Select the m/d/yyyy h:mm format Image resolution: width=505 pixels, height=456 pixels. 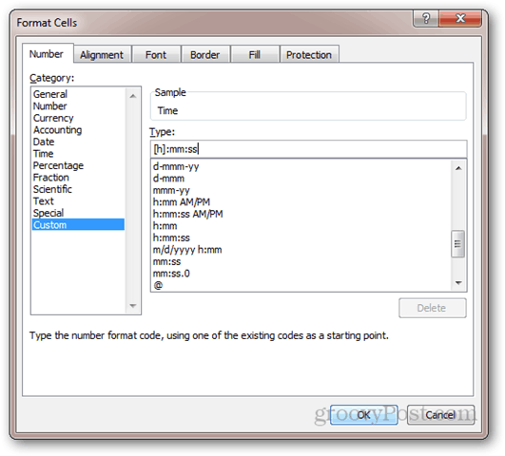187,250
